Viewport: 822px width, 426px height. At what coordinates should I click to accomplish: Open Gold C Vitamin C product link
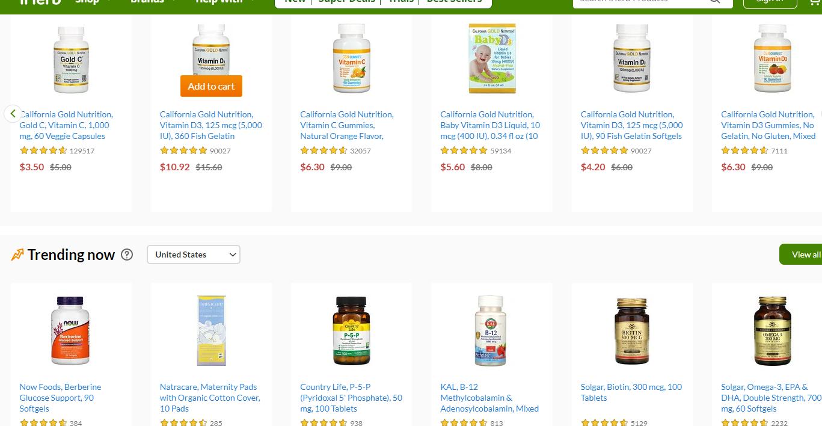coord(66,125)
